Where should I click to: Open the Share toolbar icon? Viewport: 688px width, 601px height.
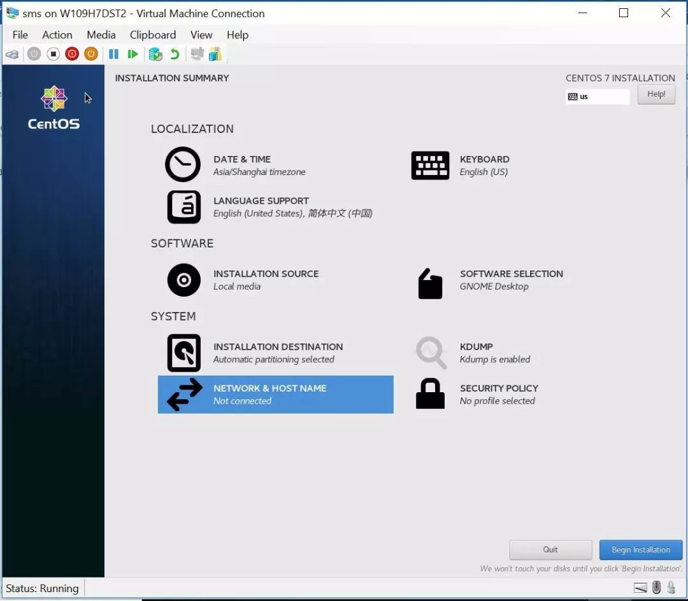pyautogui.click(x=215, y=54)
